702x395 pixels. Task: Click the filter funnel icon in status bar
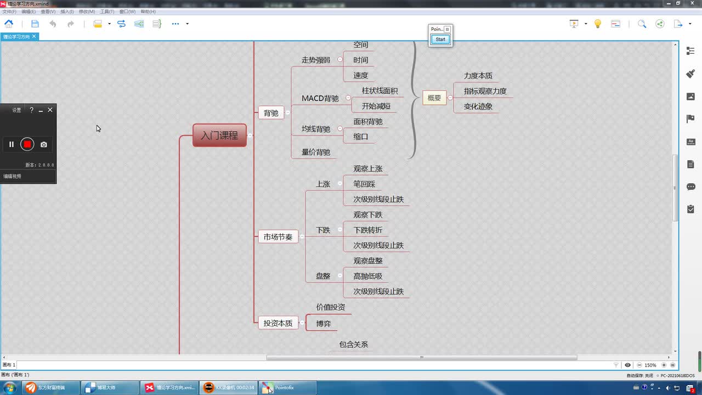(616, 365)
